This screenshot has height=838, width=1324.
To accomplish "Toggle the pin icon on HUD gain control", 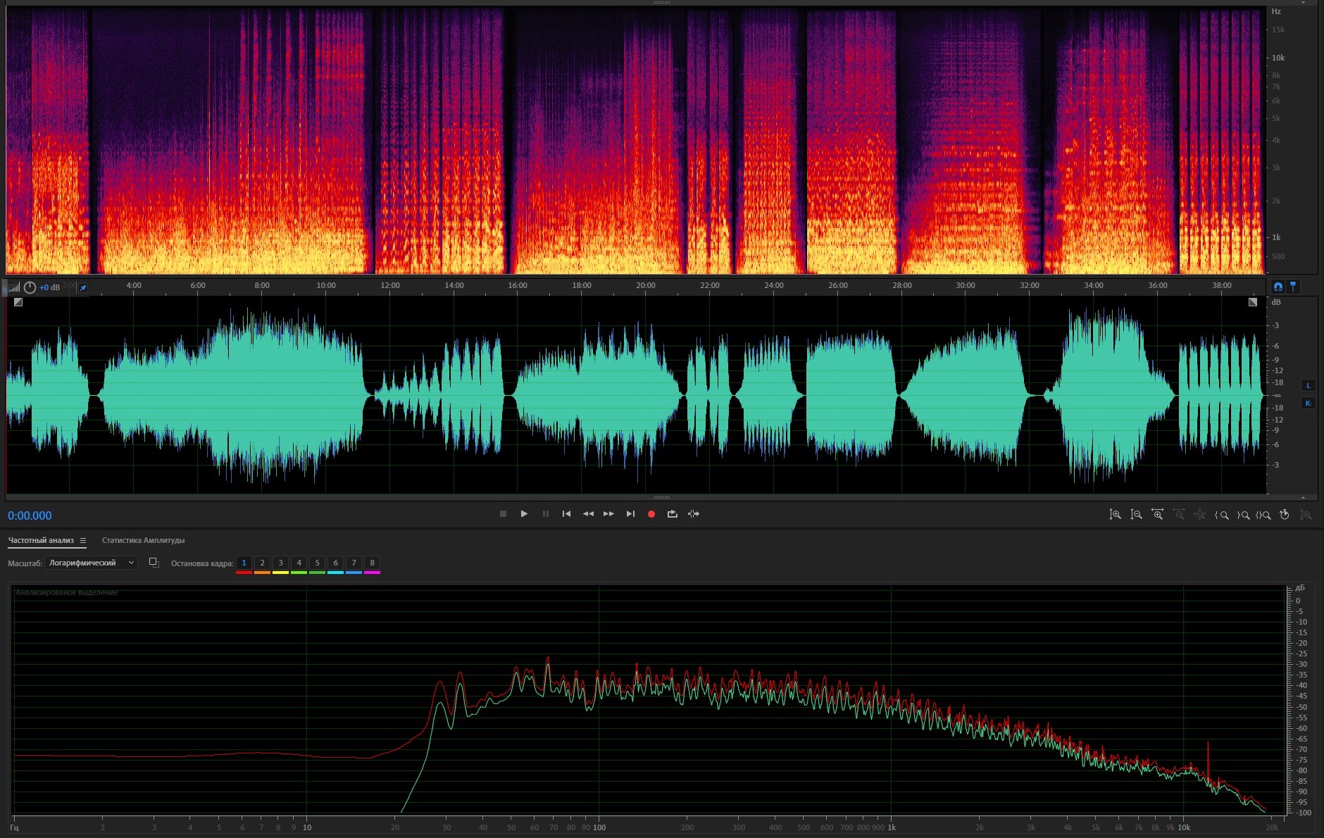I will [83, 287].
